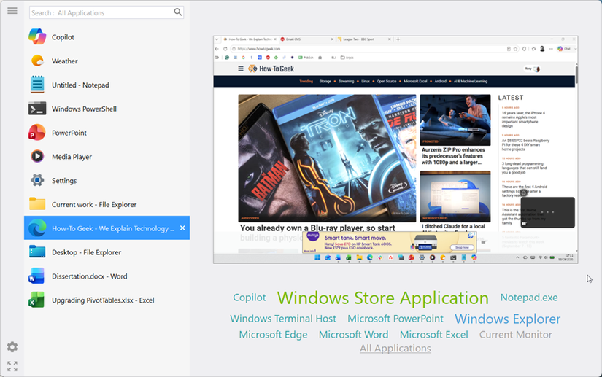Filter by Microsoft Excel tag
The height and width of the screenshot is (377, 602).
[x=434, y=335]
